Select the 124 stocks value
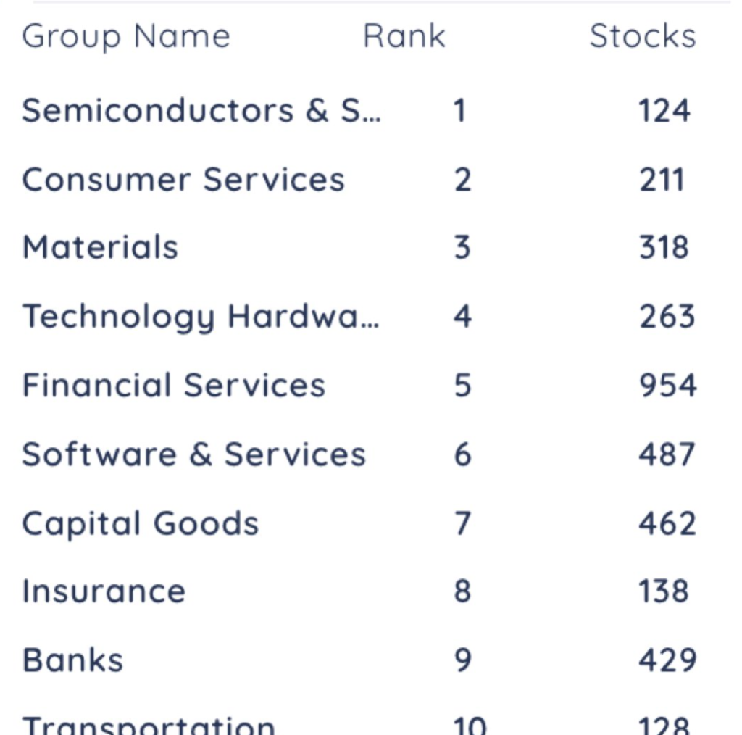Image resolution: width=742 pixels, height=735 pixels. tap(664, 111)
